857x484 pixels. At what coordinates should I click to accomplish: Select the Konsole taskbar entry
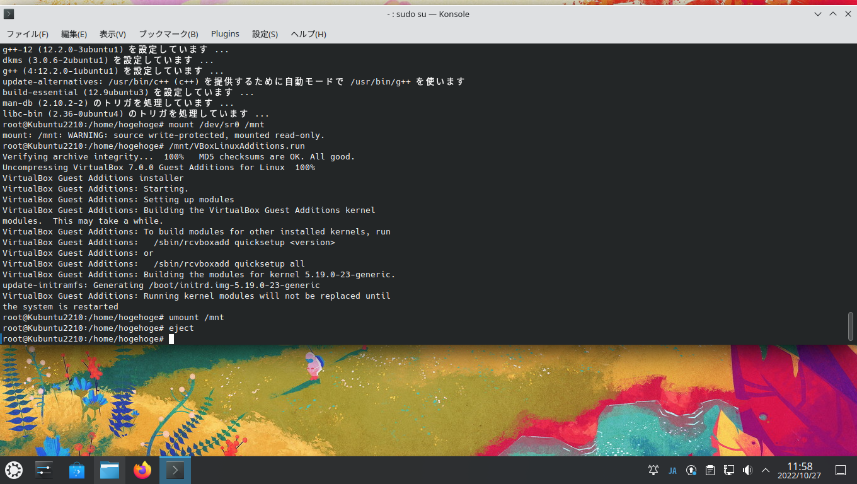point(175,470)
